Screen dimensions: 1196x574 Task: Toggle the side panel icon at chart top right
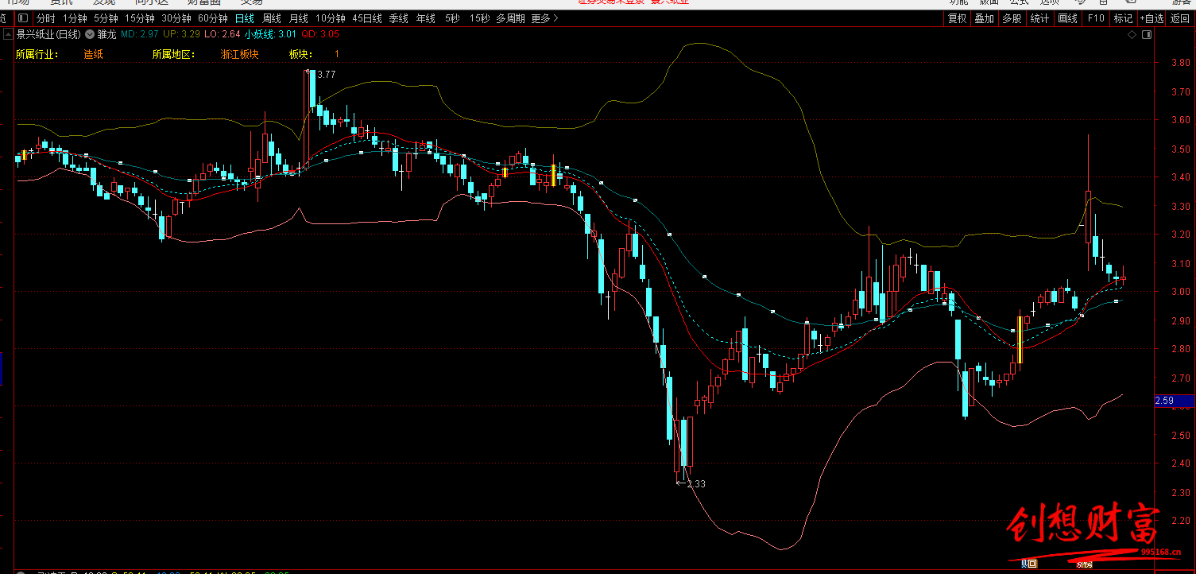click(1145, 35)
